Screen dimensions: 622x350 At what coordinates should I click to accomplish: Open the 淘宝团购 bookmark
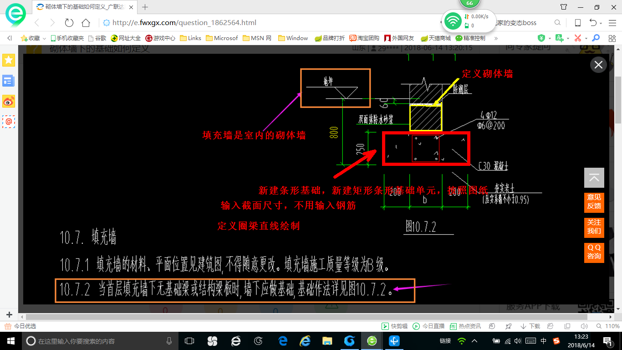coord(364,38)
